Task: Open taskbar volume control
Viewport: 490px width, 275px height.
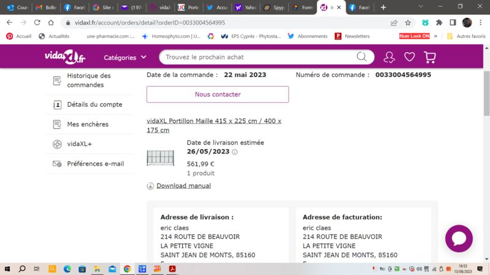Action: pos(419,269)
